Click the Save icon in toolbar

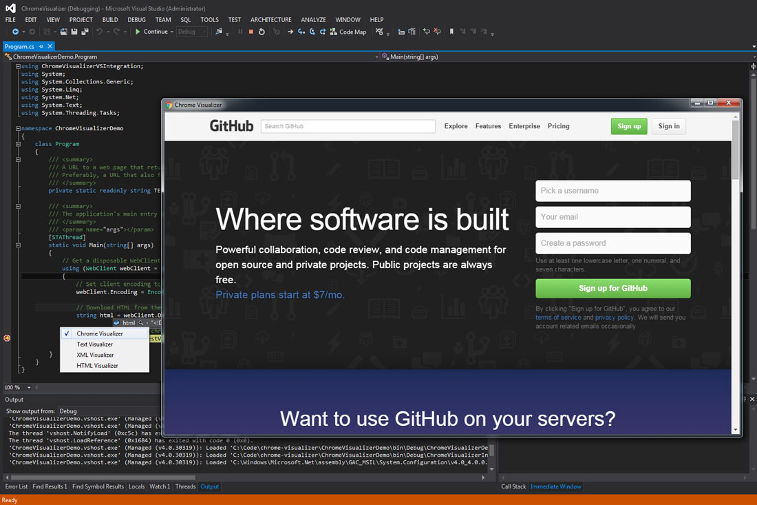click(x=74, y=32)
